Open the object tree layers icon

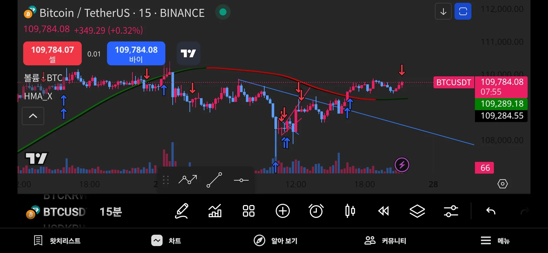[417, 211]
